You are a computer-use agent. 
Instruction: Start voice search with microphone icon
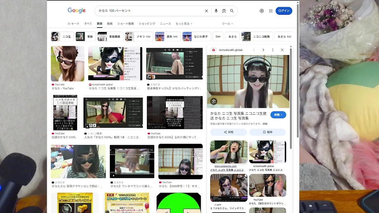coord(216,11)
